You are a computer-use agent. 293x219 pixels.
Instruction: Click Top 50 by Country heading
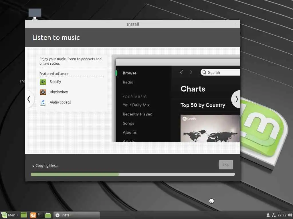coord(203,105)
